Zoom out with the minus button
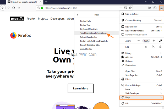164x109 pixels. [139, 41]
